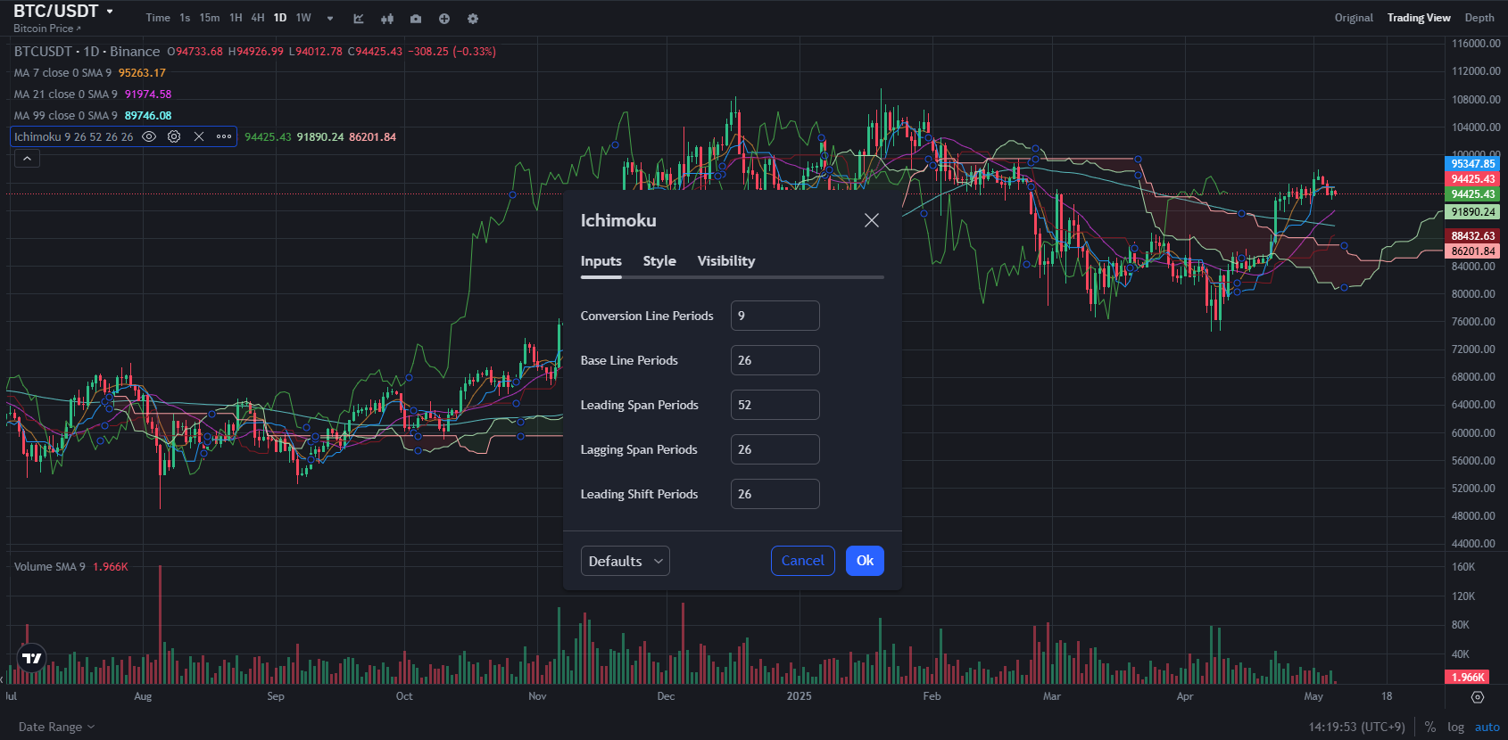Click the TradingView logo badge
Image resolution: width=1508 pixels, height=740 pixels.
pos(32,658)
